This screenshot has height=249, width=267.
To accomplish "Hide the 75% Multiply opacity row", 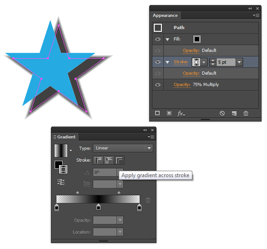I will click(158, 85).
